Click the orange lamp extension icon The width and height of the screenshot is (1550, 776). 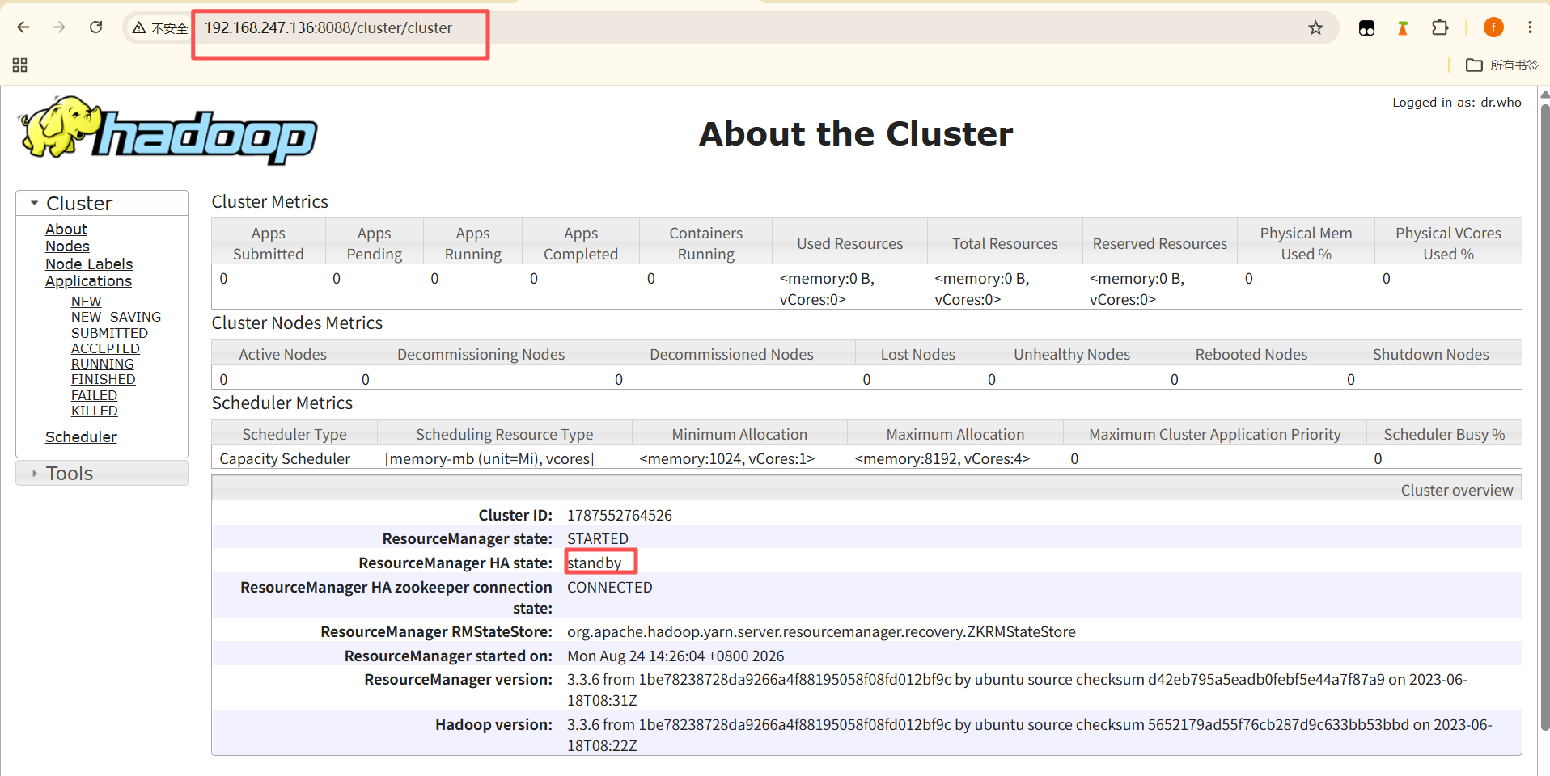coord(1403,28)
